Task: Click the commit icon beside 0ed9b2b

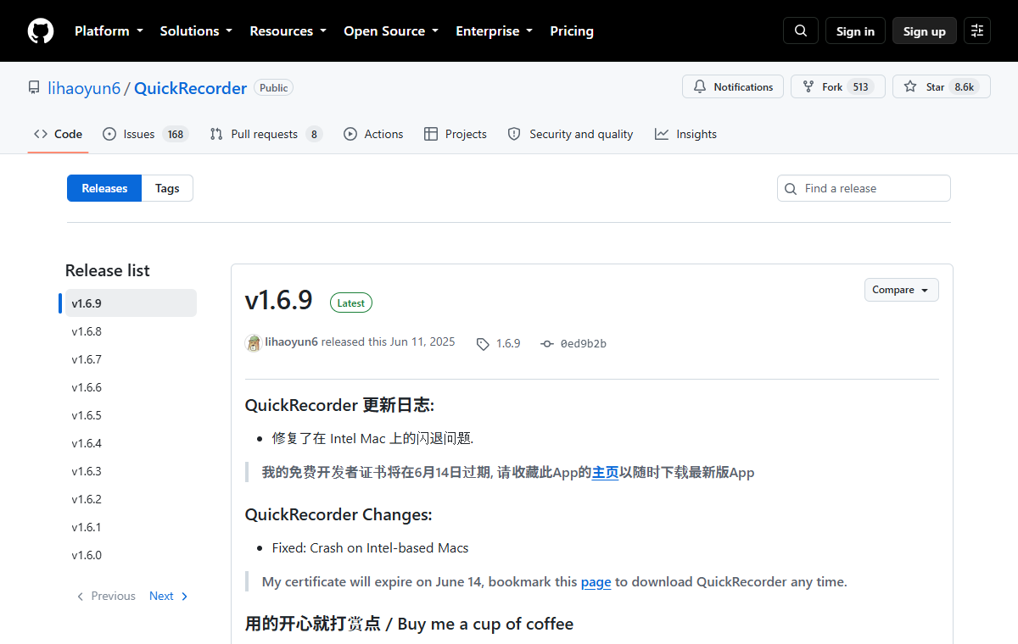Action: [547, 344]
